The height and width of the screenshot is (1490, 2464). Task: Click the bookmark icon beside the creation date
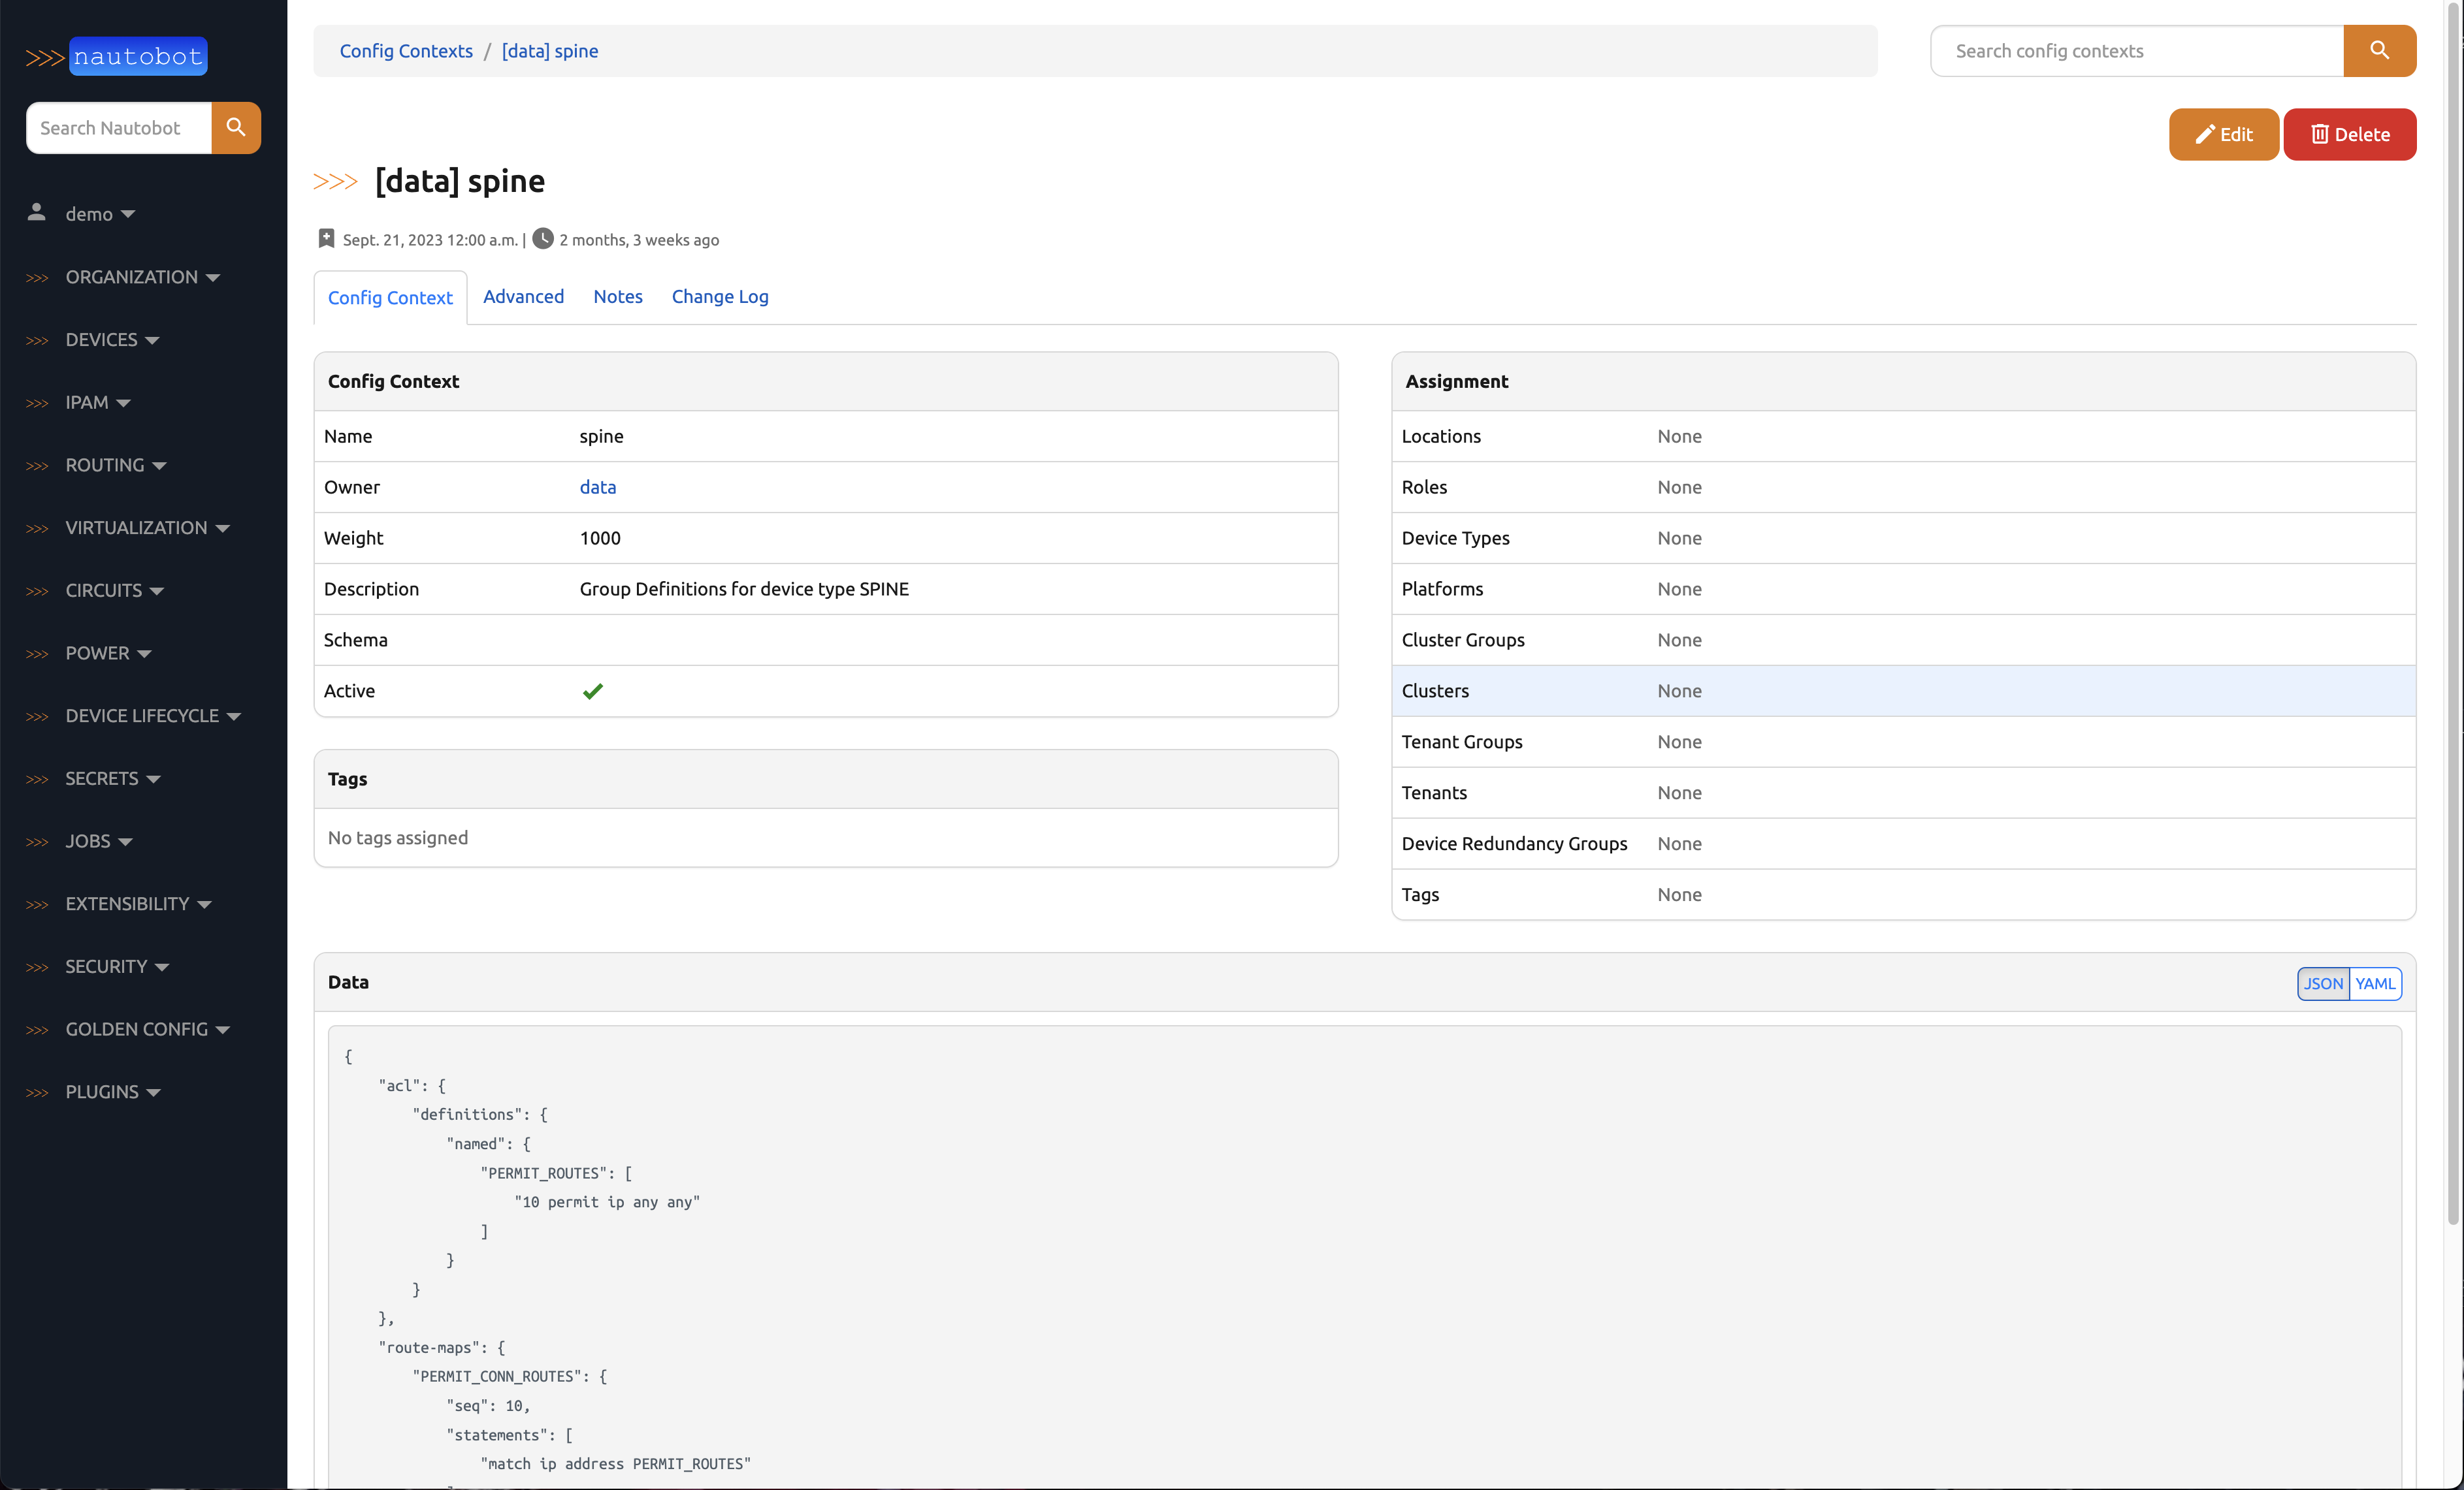pos(326,238)
